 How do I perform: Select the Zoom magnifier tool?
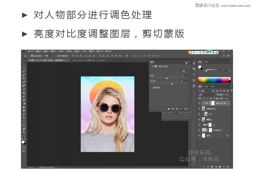[x=24, y=132]
